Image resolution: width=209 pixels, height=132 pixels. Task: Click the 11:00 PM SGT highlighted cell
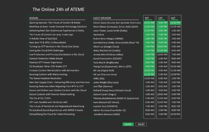point(175,23)
